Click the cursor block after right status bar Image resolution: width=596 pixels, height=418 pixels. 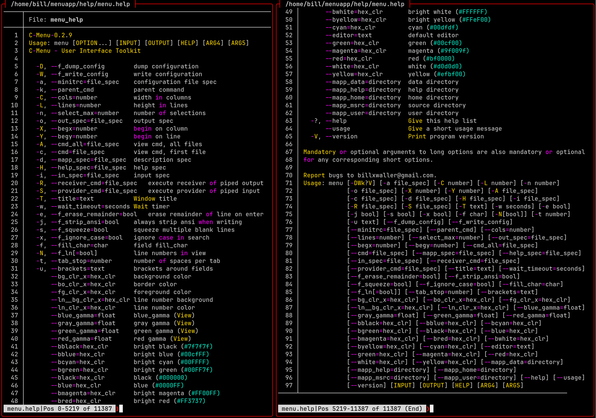pos(432,409)
